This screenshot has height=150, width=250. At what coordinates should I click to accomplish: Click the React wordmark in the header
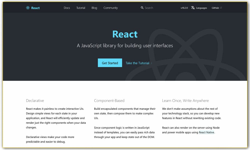(35, 8)
